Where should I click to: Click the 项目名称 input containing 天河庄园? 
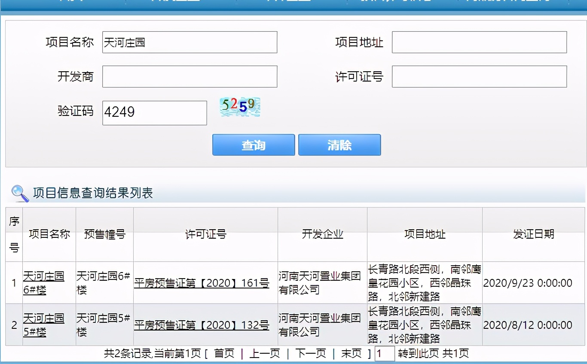click(x=189, y=42)
